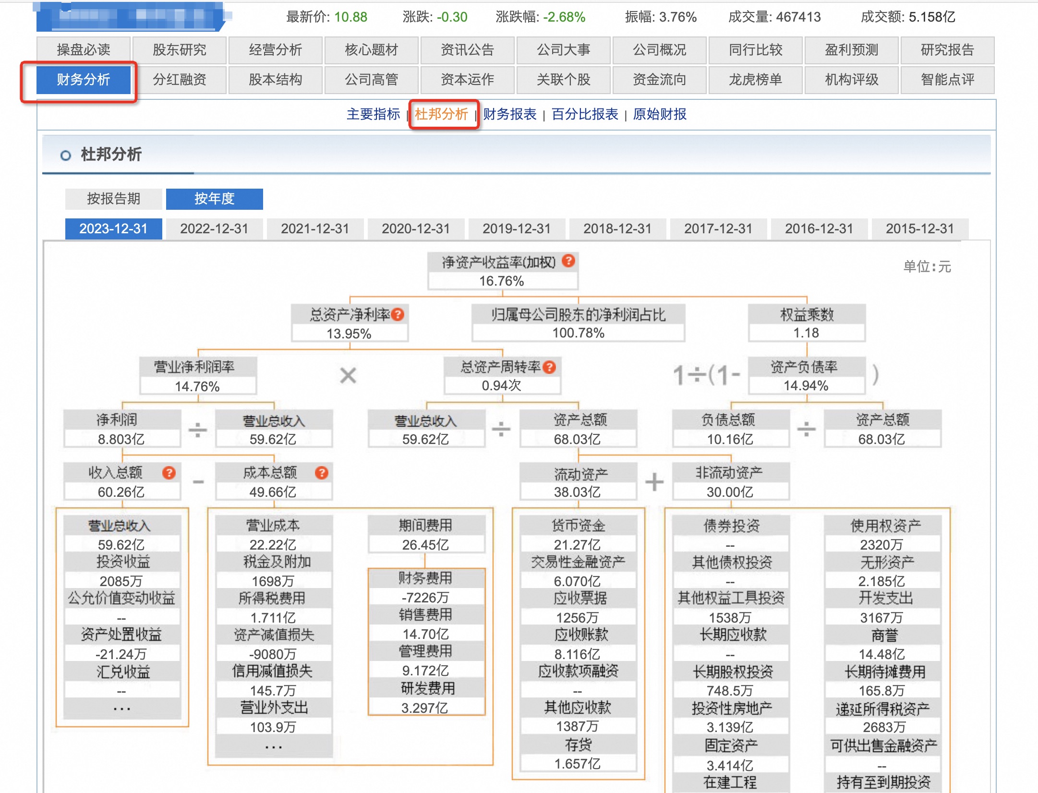
Task: Select the 2015-12-31 period
Action: 920,228
